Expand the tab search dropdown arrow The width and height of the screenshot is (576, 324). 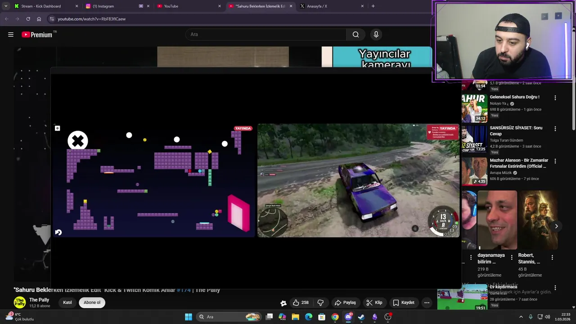click(5, 6)
